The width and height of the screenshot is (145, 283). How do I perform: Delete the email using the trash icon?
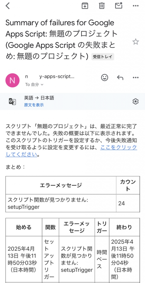click(102, 6)
